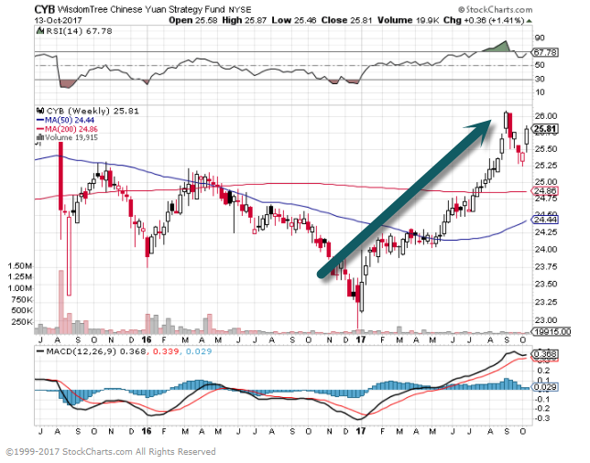Screen dimensions: 590x463
Task: Click the NYSE exchange label
Action: coord(240,10)
